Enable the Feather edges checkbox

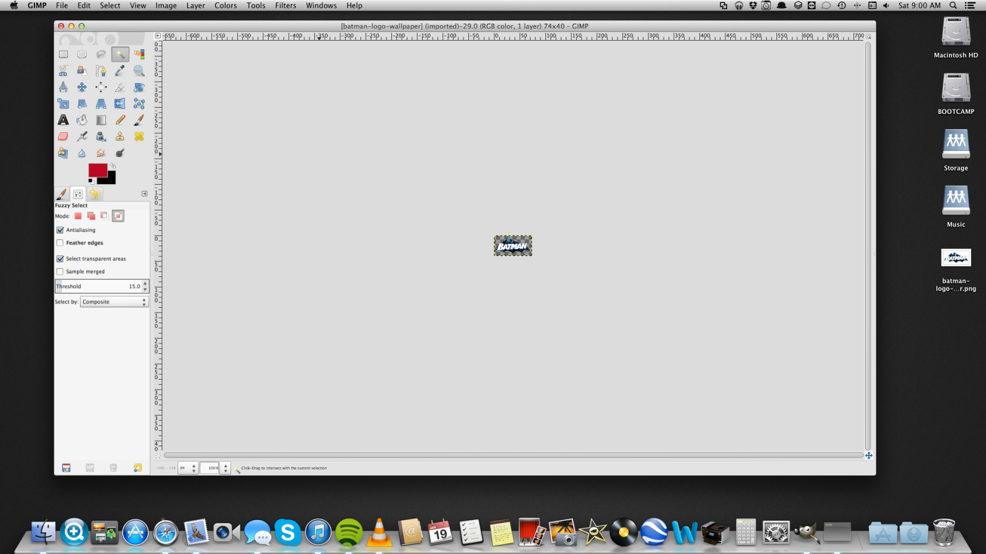[x=60, y=243]
